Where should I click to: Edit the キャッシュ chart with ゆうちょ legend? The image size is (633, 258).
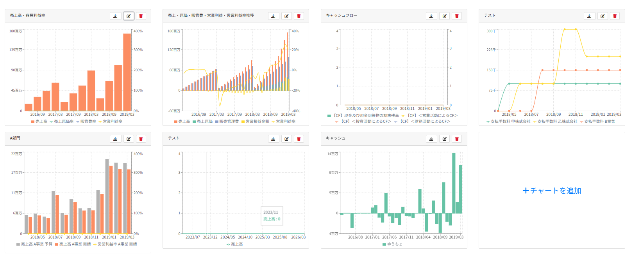(x=444, y=139)
